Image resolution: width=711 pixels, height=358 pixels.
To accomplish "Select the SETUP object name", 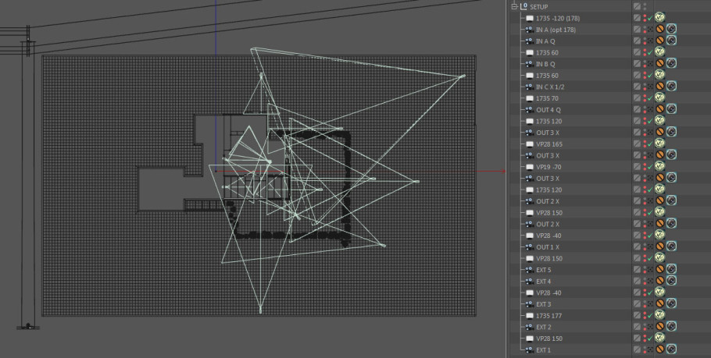I will click(x=538, y=7).
